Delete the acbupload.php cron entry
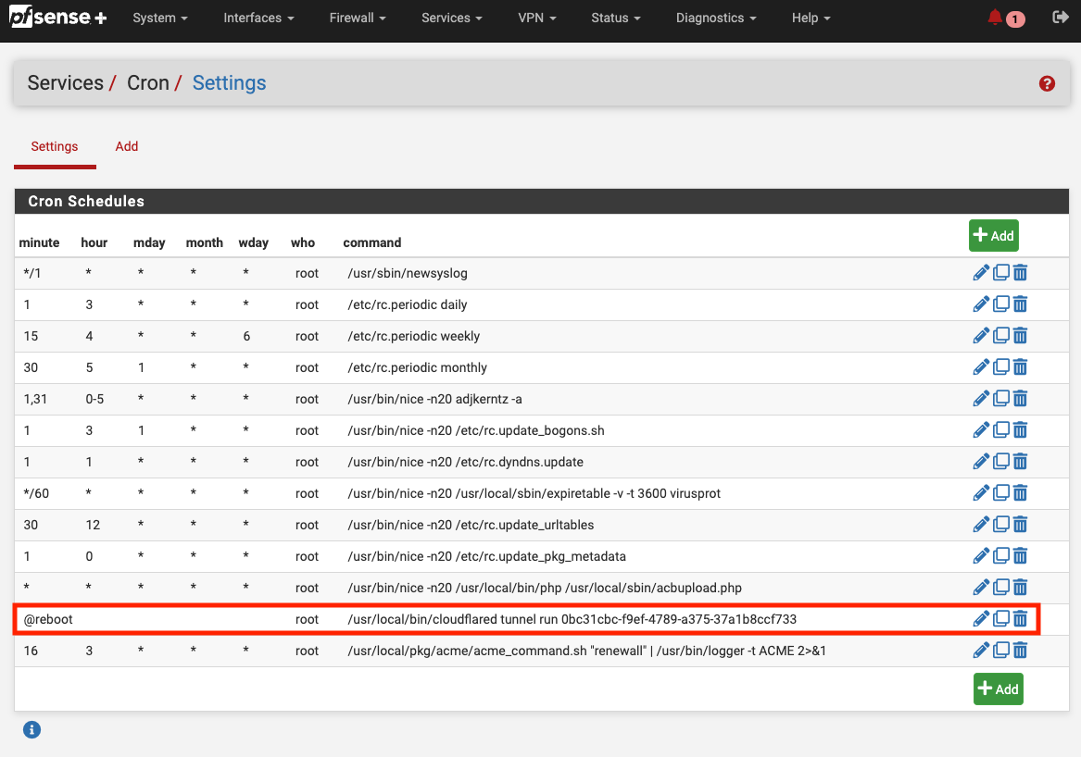The width and height of the screenshot is (1081, 757). click(1020, 588)
